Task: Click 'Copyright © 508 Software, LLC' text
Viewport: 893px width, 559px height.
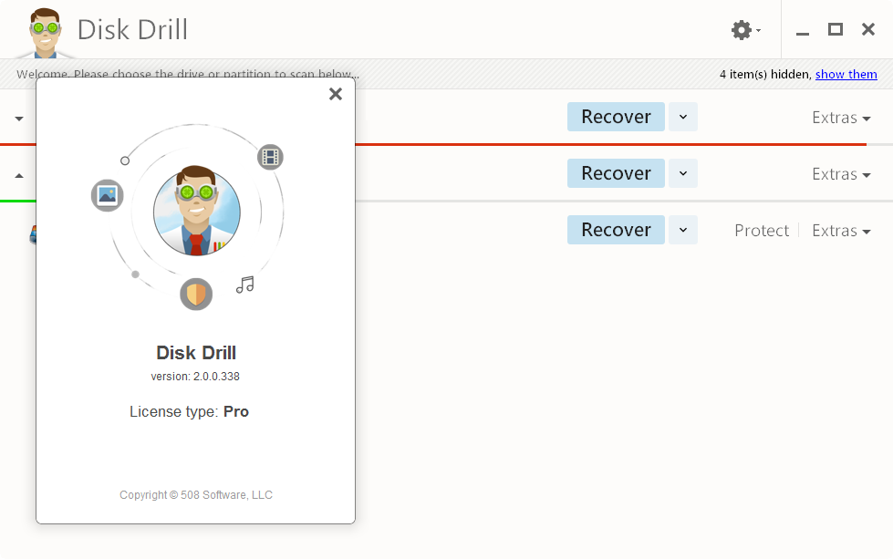Action: click(x=196, y=494)
